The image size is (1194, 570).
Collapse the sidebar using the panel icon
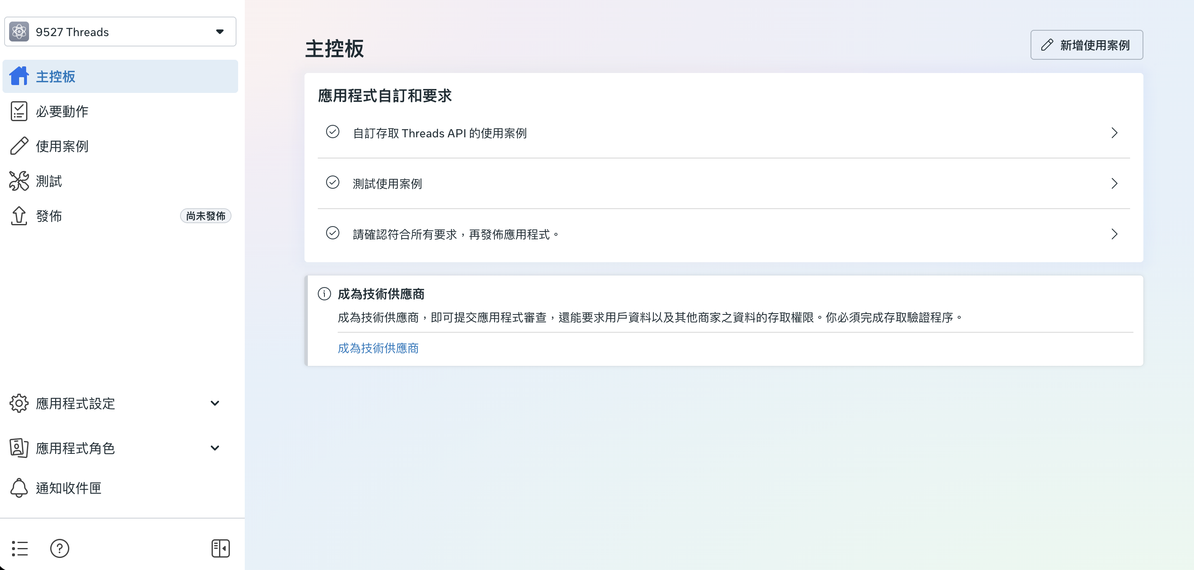[221, 548]
